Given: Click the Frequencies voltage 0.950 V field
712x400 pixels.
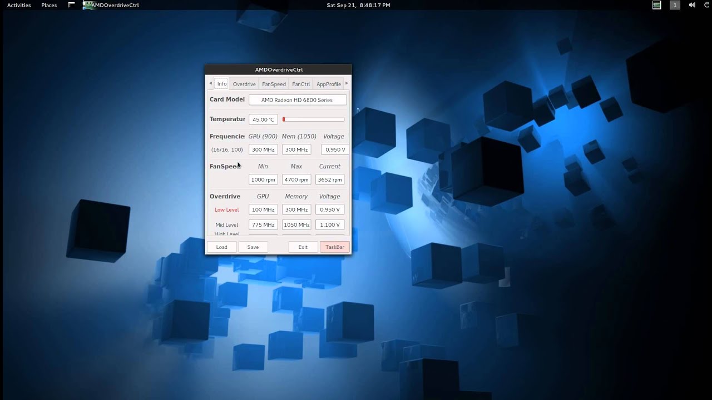Looking at the screenshot, I should (335, 149).
